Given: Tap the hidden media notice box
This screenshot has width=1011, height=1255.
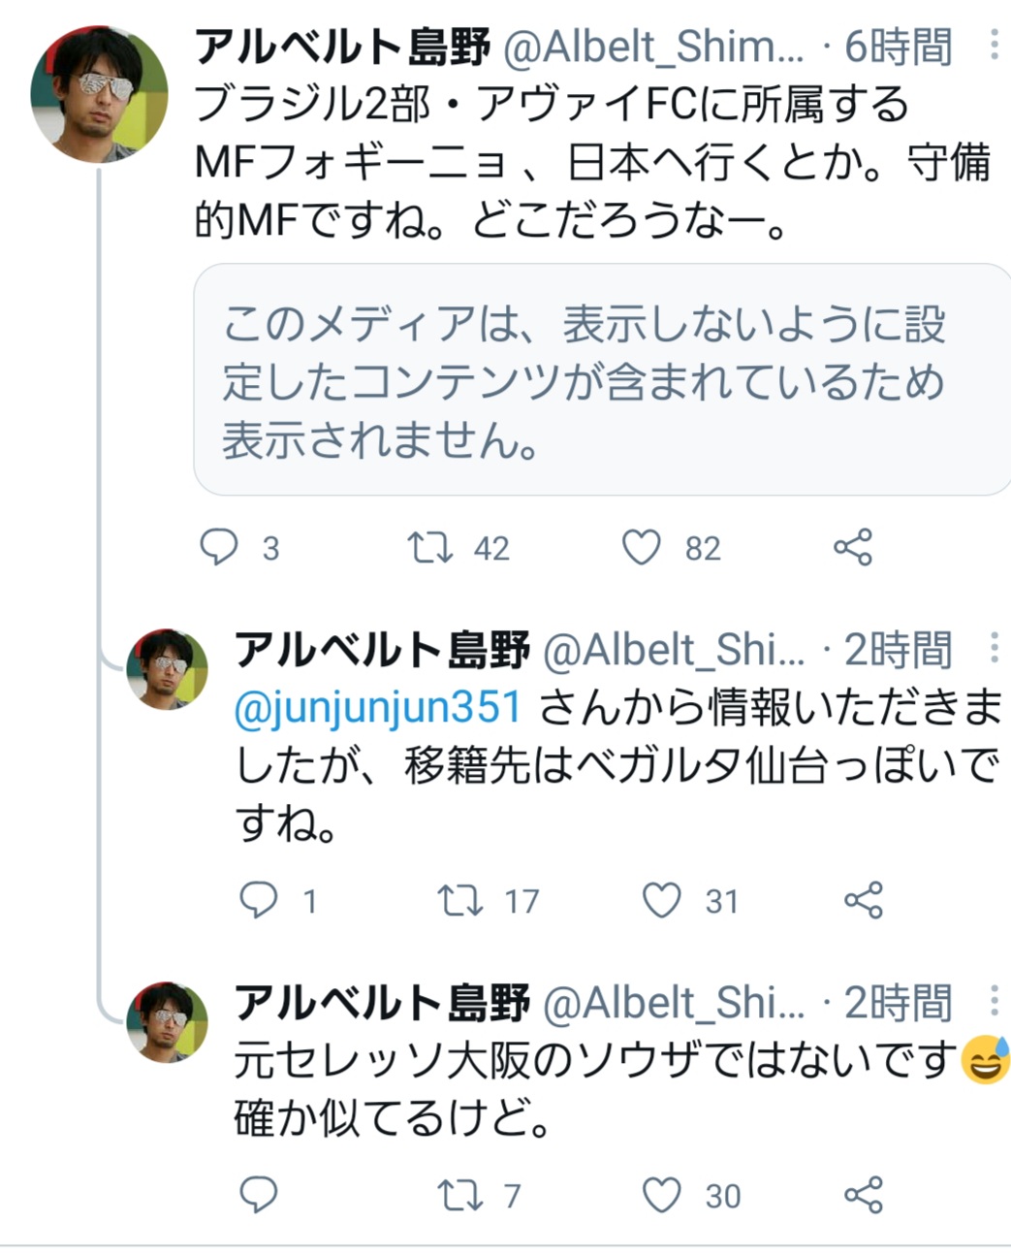Looking at the screenshot, I should coord(601,380).
